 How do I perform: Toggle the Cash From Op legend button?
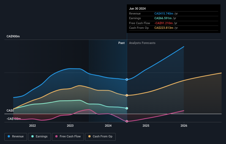100,137
